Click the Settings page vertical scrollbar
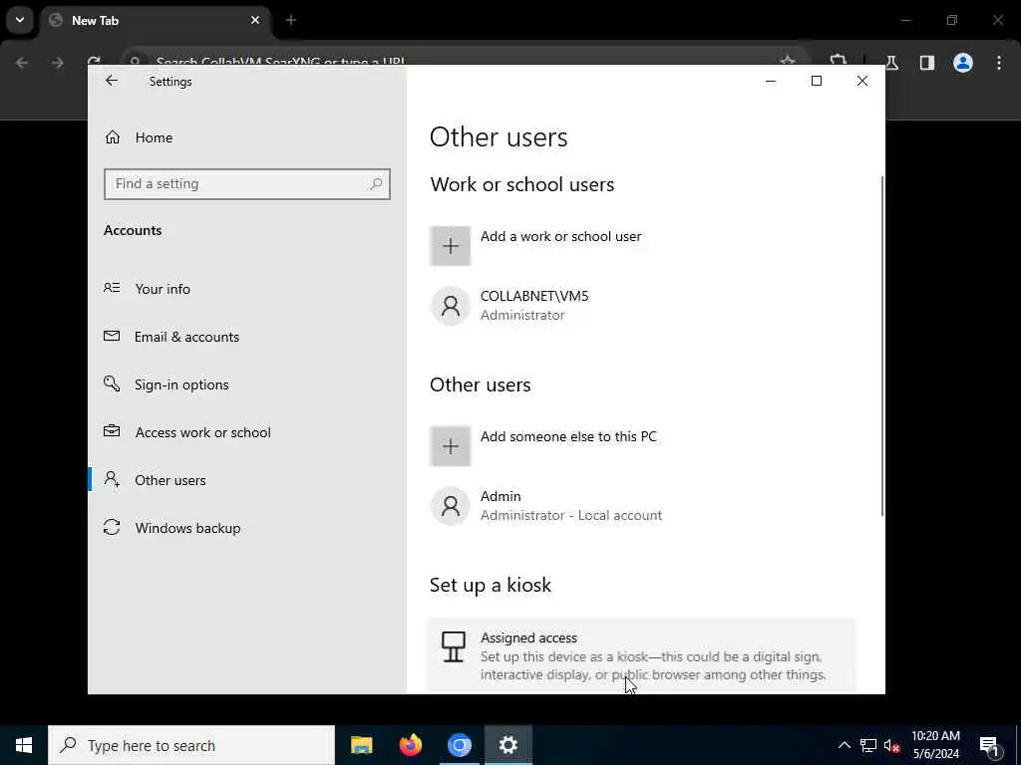1021x765 pixels. 882,346
